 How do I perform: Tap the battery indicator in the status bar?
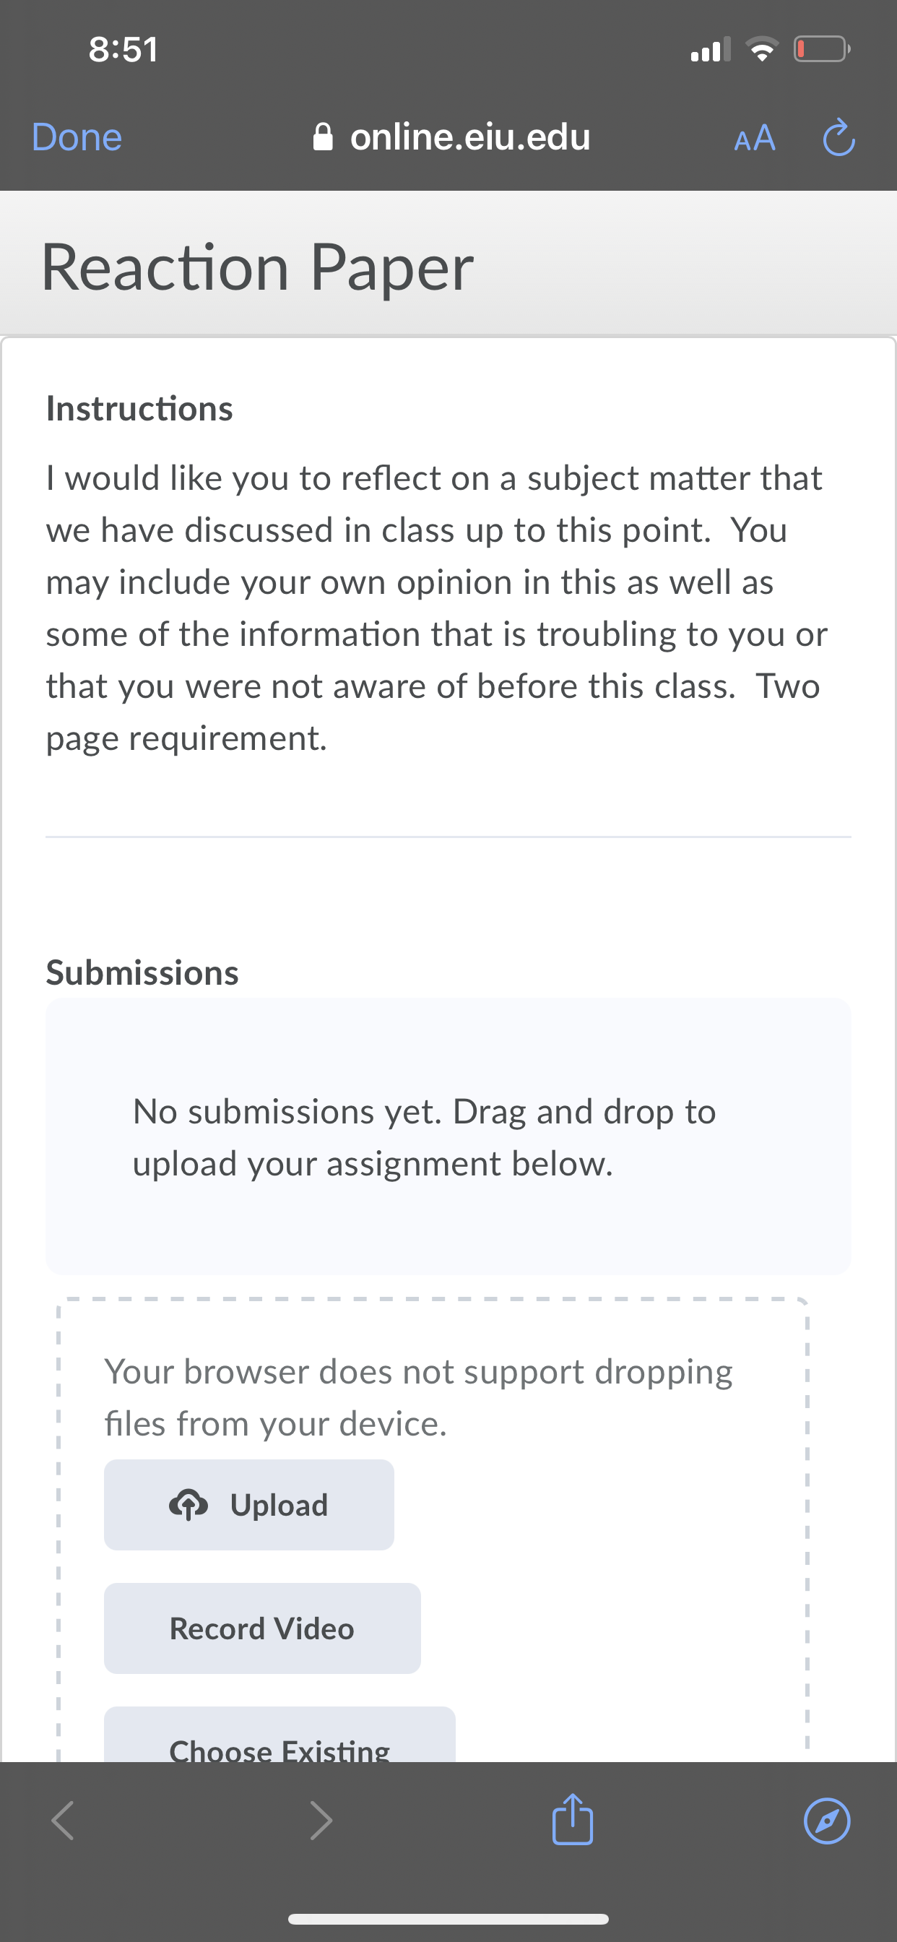point(822,50)
